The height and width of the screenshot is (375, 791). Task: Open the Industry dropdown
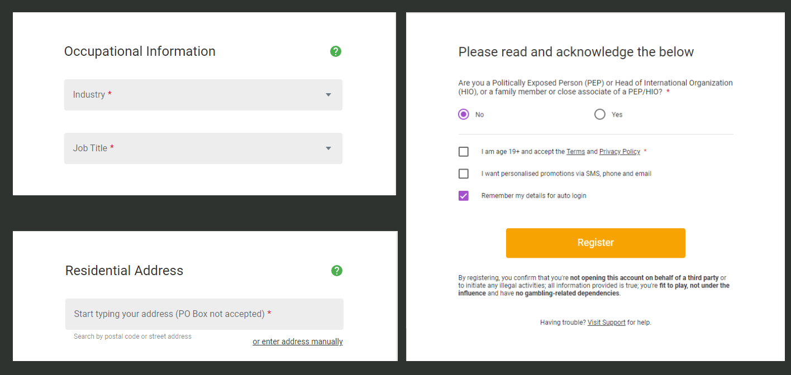tap(203, 95)
